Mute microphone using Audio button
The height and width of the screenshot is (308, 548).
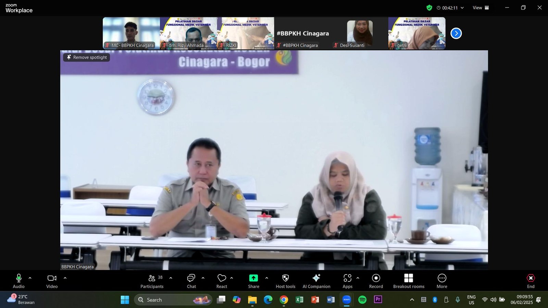click(19, 281)
